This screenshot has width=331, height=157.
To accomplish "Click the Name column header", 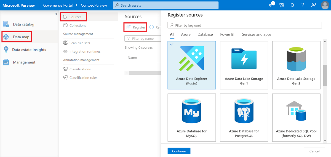I will point(132,58).
